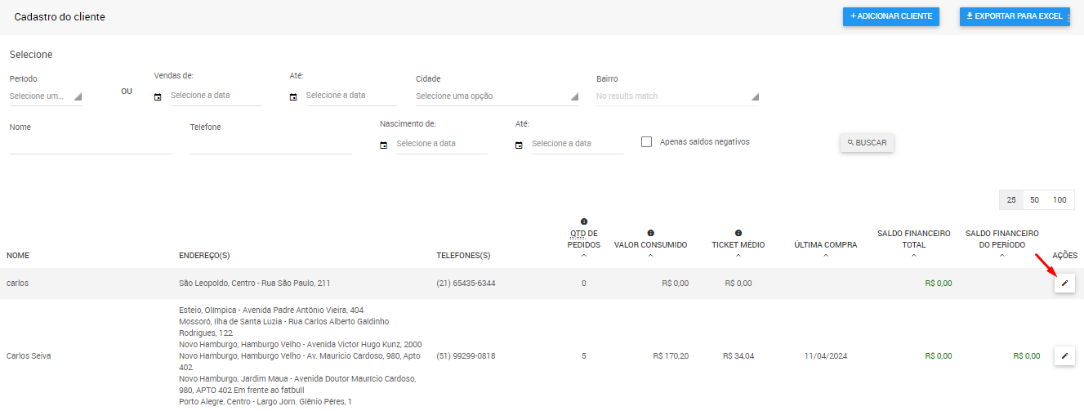
Task: Open calendar icon for Vendas de date
Action: coord(158,97)
